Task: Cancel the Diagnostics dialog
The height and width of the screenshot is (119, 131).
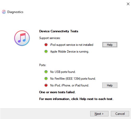Action: 120,114
